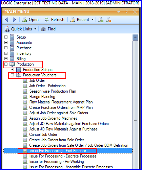Open Cancel Job Order
142x170 pixels.
pos(43,135)
